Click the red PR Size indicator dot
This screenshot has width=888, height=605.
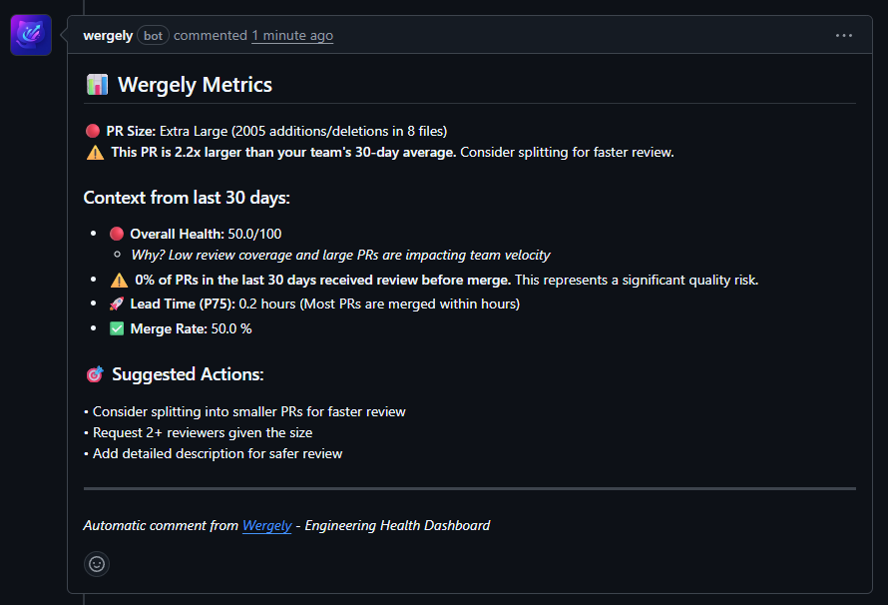click(92, 129)
